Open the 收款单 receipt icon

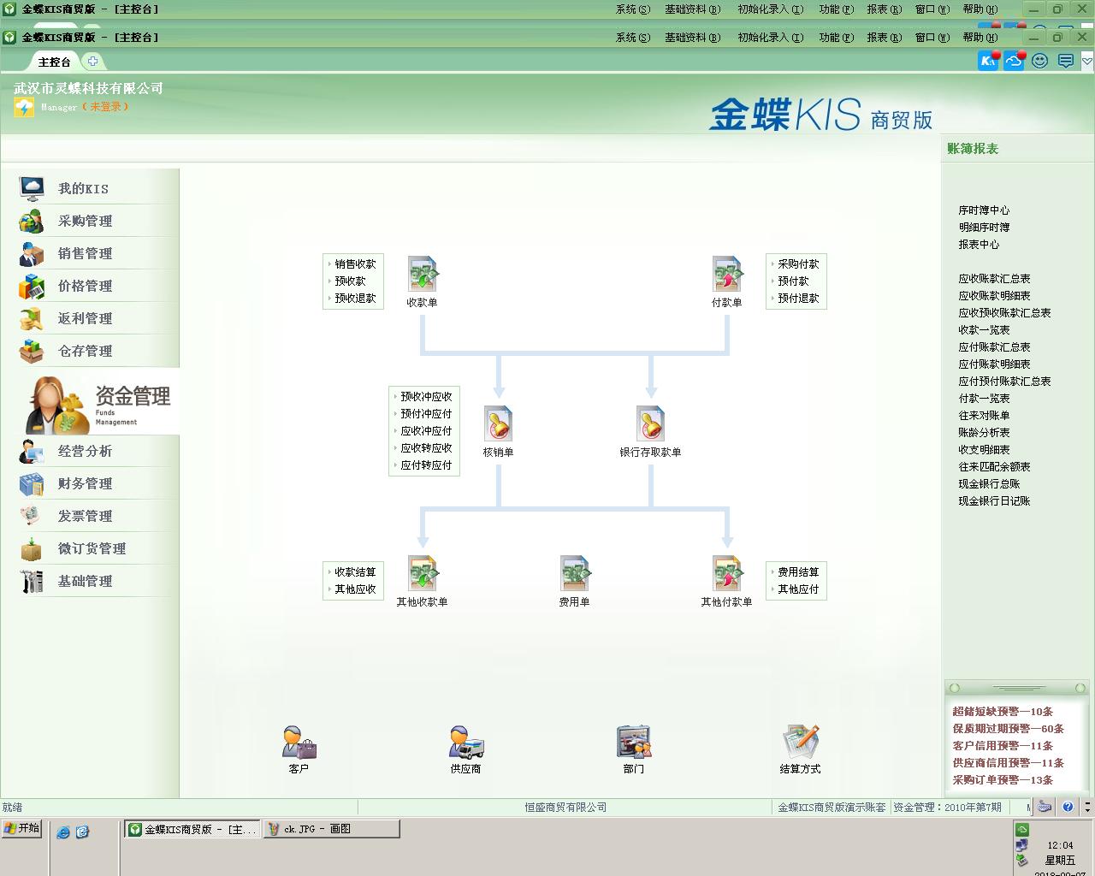(x=423, y=275)
